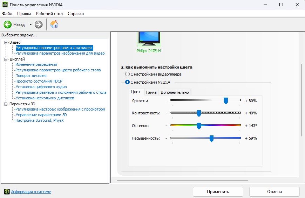The width and height of the screenshot is (305, 198).
Task: Select Регулировка размера и положения рабочего стола
Action: coord(61,92)
